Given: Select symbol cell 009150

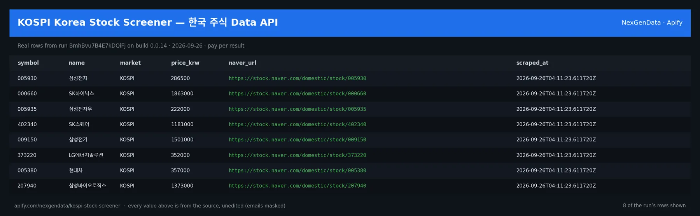Looking at the screenshot, I should point(27,139).
